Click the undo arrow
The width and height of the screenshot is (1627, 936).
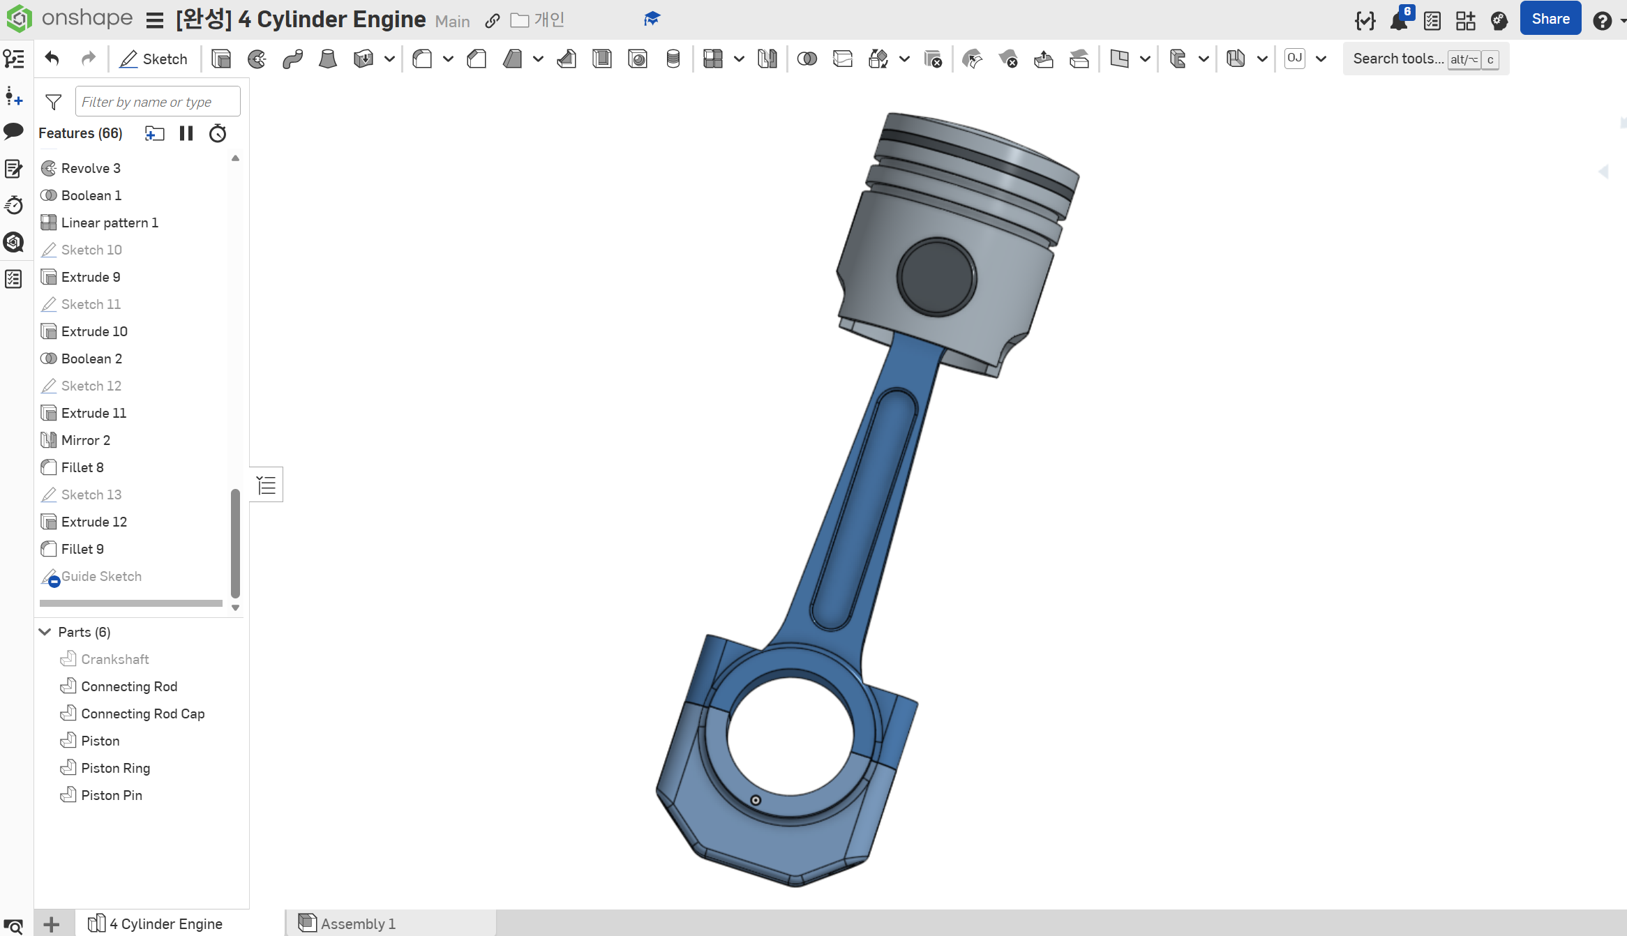[x=52, y=59]
